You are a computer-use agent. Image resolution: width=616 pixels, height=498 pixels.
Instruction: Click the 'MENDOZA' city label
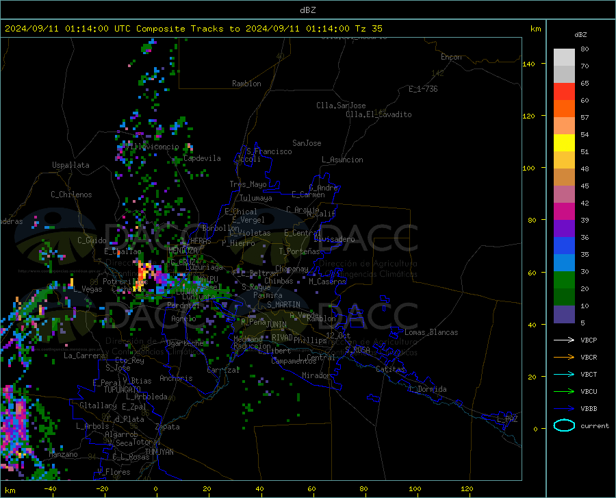(183, 251)
